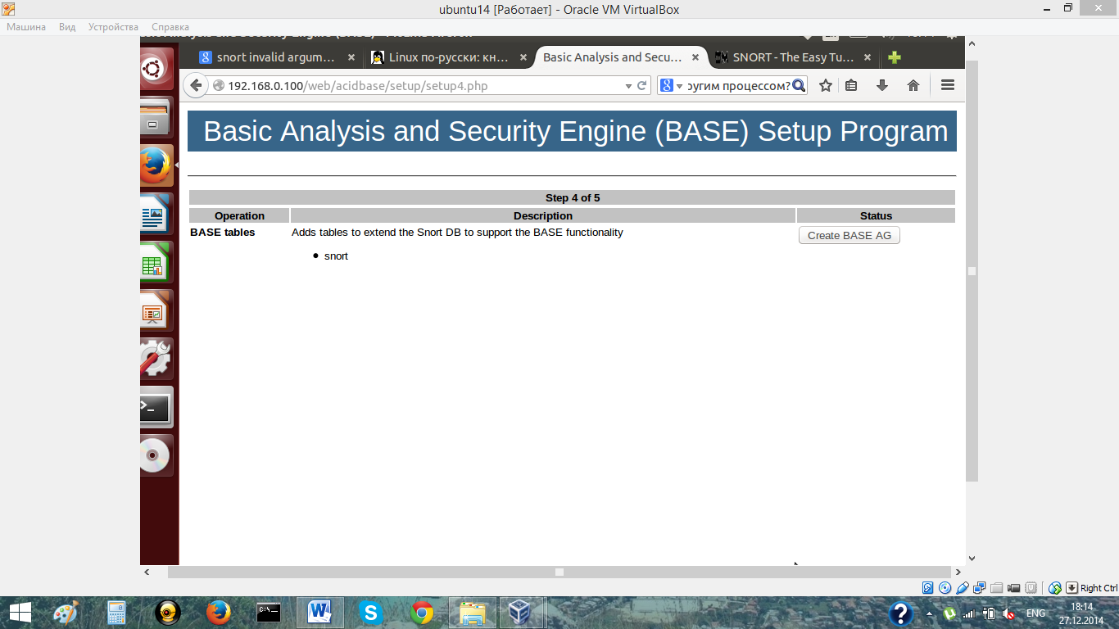The width and height of the screenshot is (1119, 629).
Task: Open the Справка menu in VirtualBox
Action: click(x=170, y=27)
